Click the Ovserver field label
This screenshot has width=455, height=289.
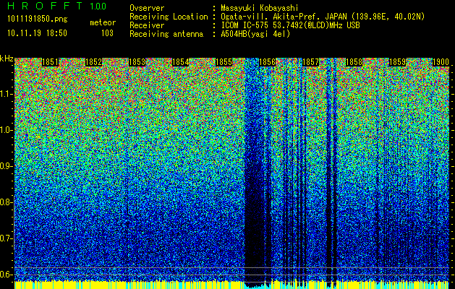pos(147,8)
